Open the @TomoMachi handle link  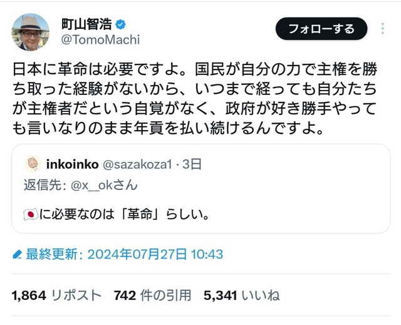tap(100, 40)
